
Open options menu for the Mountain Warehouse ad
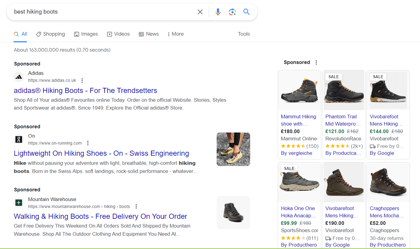point(136,206)
